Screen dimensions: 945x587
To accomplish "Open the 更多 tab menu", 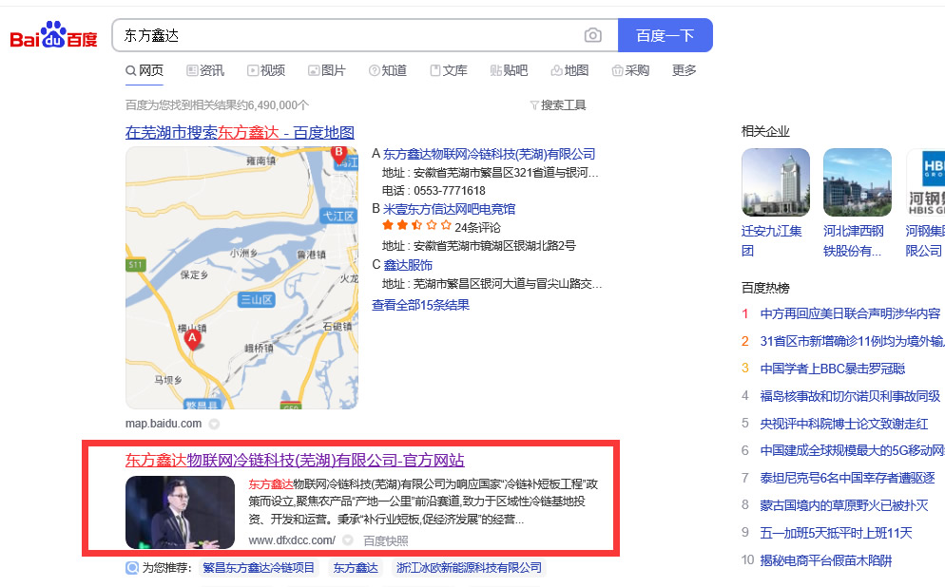I will (x=684, y=70).
